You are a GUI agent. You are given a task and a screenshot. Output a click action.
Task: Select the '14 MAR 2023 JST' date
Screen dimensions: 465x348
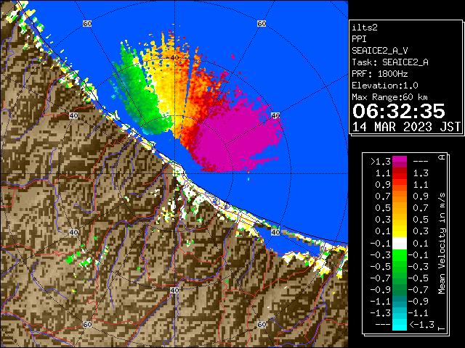pos(406,127)
